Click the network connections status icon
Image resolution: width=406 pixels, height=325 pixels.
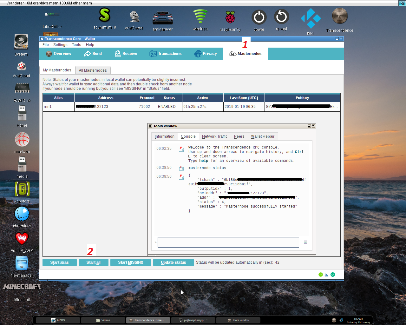pyautogui.click(x=326, y=275)
